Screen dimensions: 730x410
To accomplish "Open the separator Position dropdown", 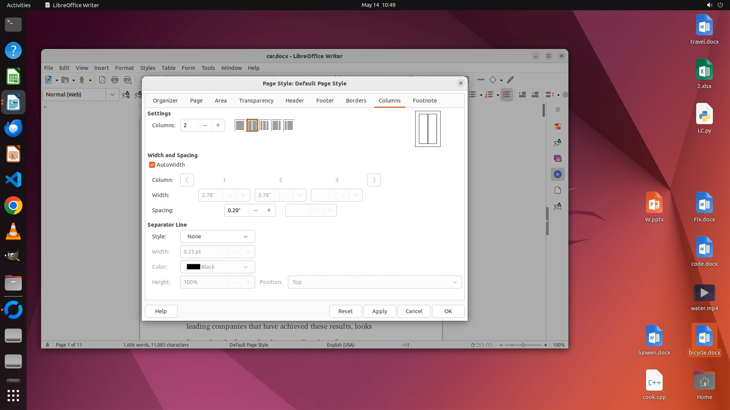I will tap(374, 282).
